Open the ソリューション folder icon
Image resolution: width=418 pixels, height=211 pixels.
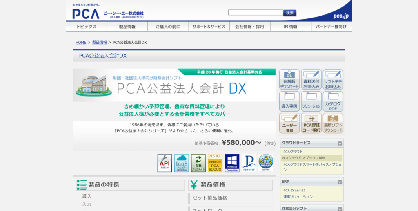pyautogui.click(x=311, y=101)
